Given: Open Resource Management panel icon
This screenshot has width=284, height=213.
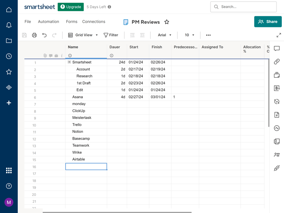Looking at the screenshot, I should [277, 155].
